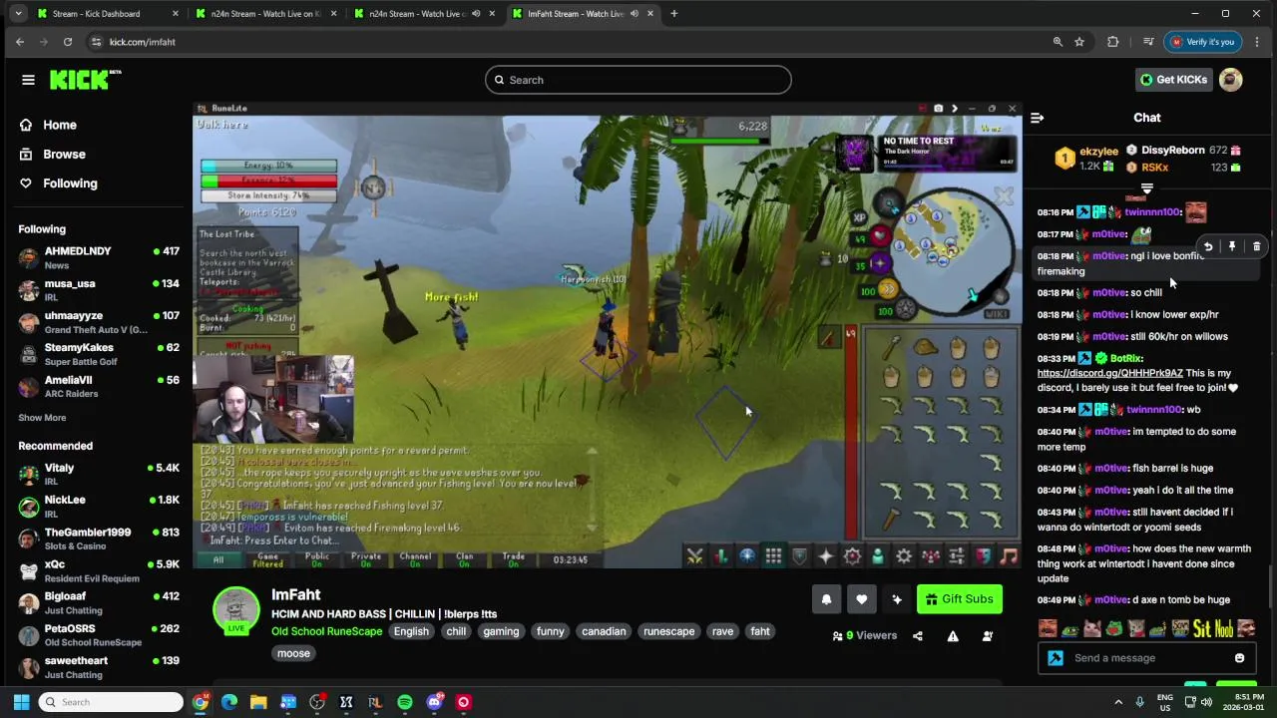Click the sparkle subscribe button
Image resolution: width=1277 pixels, height=718 pixels.
[896, 599]
